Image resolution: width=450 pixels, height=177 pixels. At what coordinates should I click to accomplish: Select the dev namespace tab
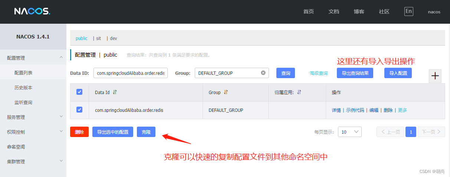pyautogui.click(x=114, y=38)
